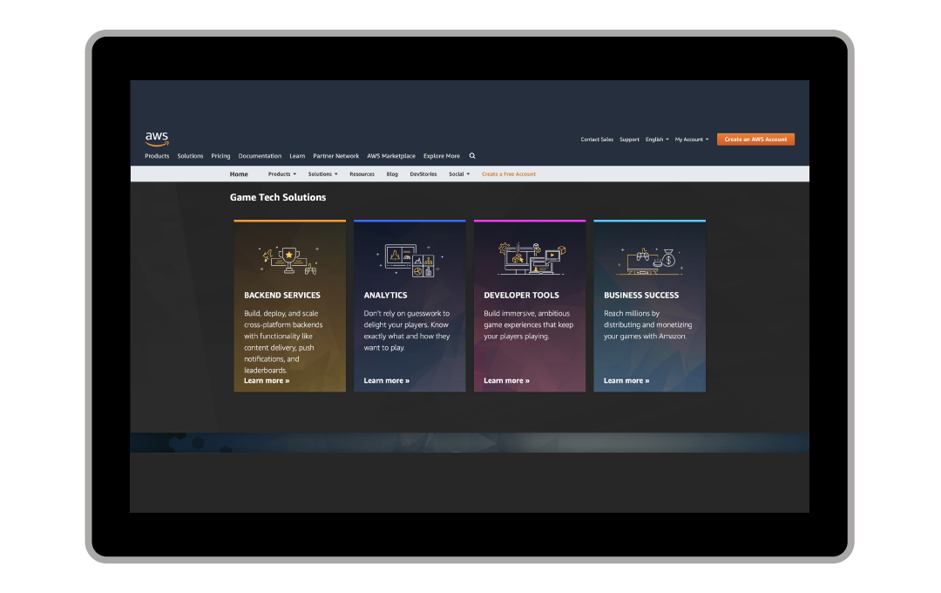Image resolution: width=941 pixels, height=593 pixels.
Task: Open Products in the top AWS navigation
Action: tap(157, 156)
